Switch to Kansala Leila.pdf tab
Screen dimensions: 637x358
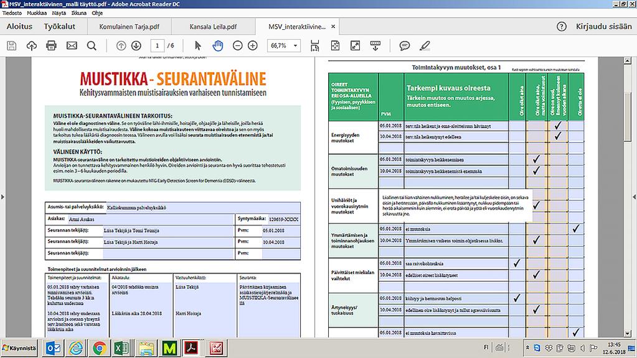click(213, 27)
